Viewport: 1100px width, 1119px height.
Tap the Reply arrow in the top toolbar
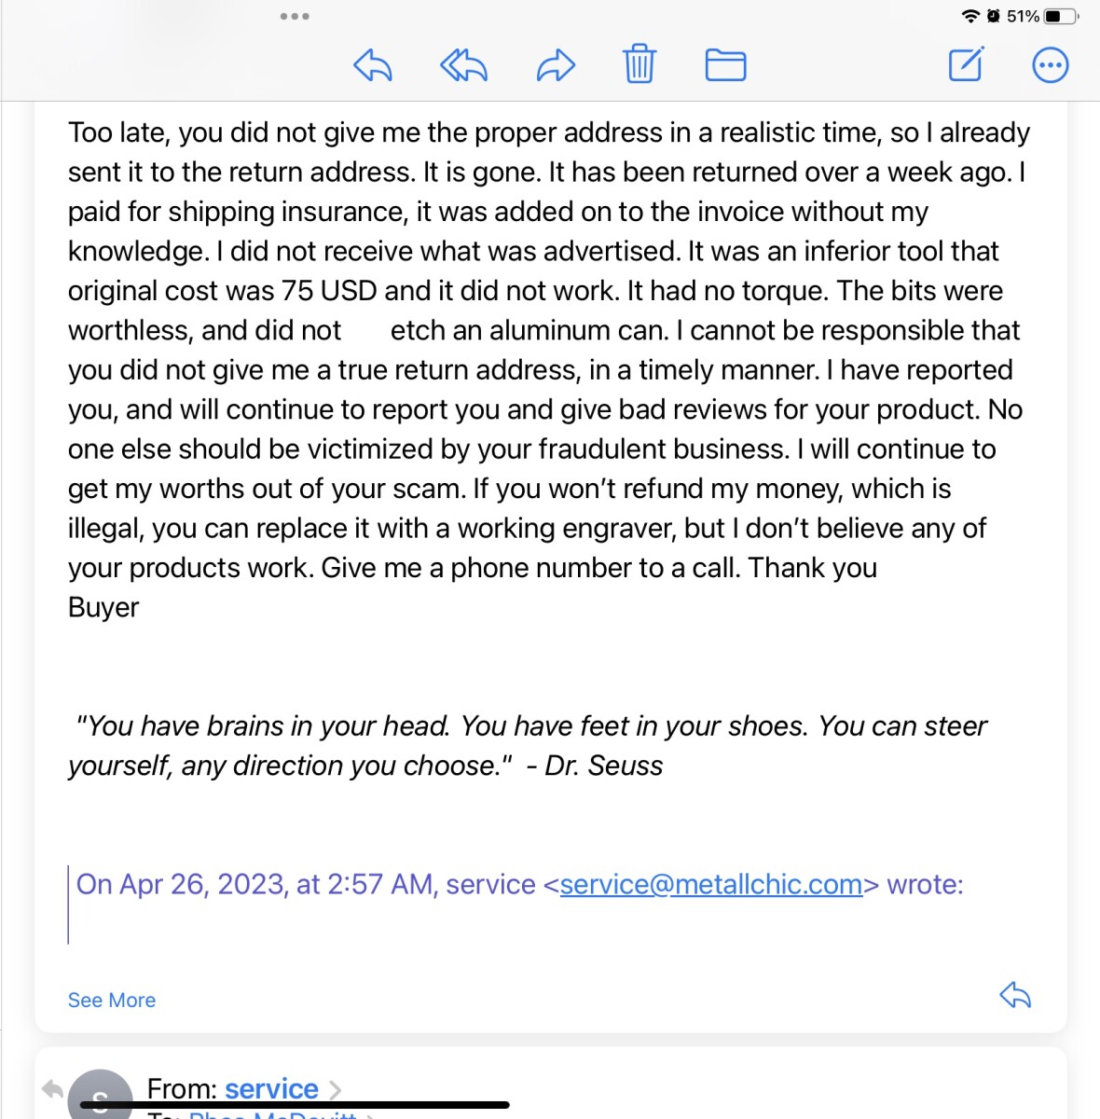(373, 65)
